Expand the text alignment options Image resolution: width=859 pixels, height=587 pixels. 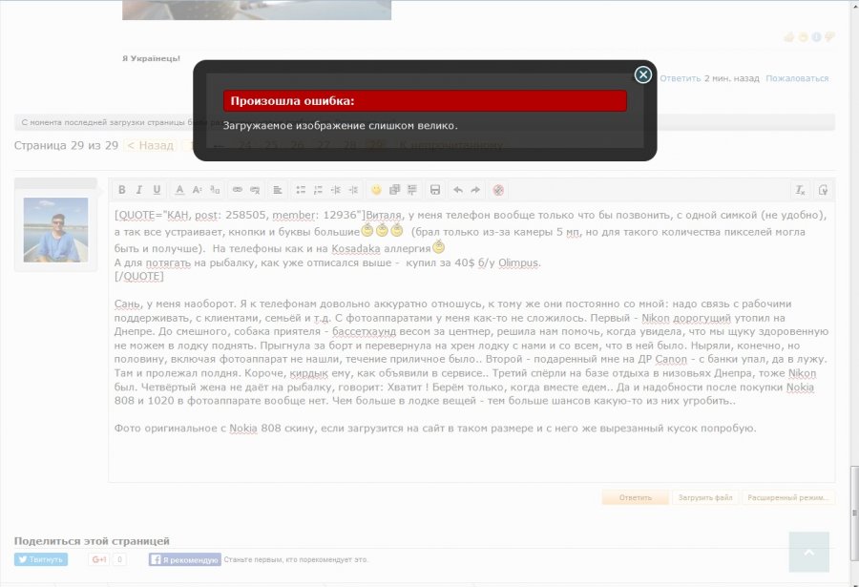[277, 190]
